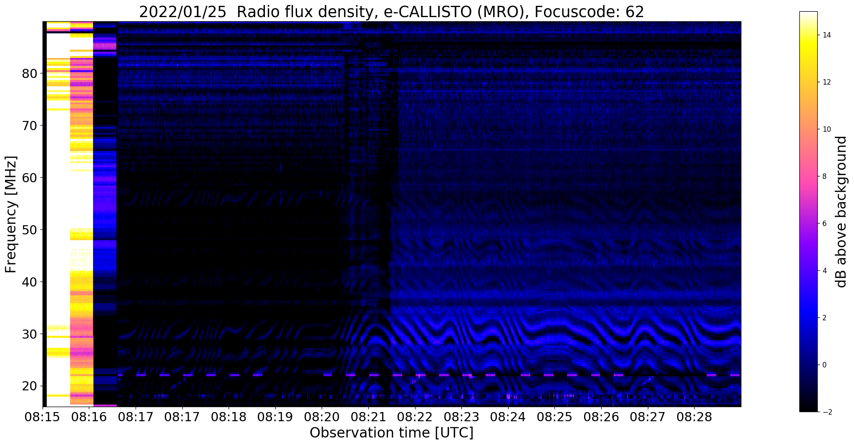Viewport: 854px width, 445px height.
Task: Click the 08:24 time tick label
Action: click(x=508, y=417)
